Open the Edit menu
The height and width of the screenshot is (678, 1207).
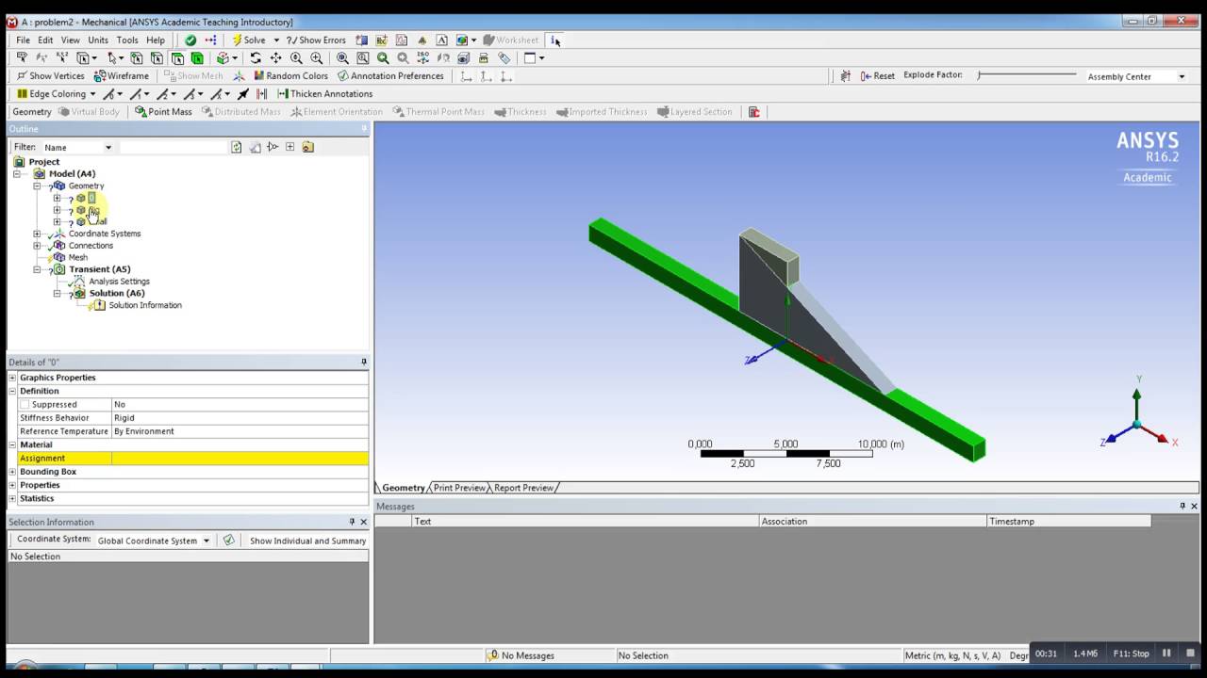click(45, 40)
